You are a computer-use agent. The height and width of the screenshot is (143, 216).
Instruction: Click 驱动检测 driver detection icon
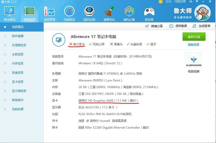click(89, 12)
